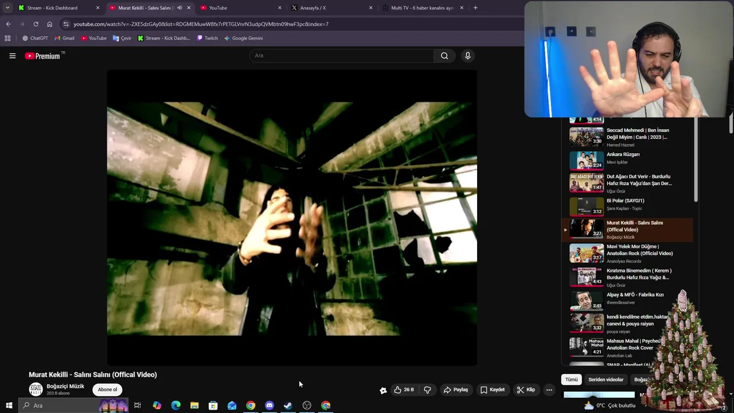Open the Gmail bookmark
734x413 pixels.
[x=64, y=38]
